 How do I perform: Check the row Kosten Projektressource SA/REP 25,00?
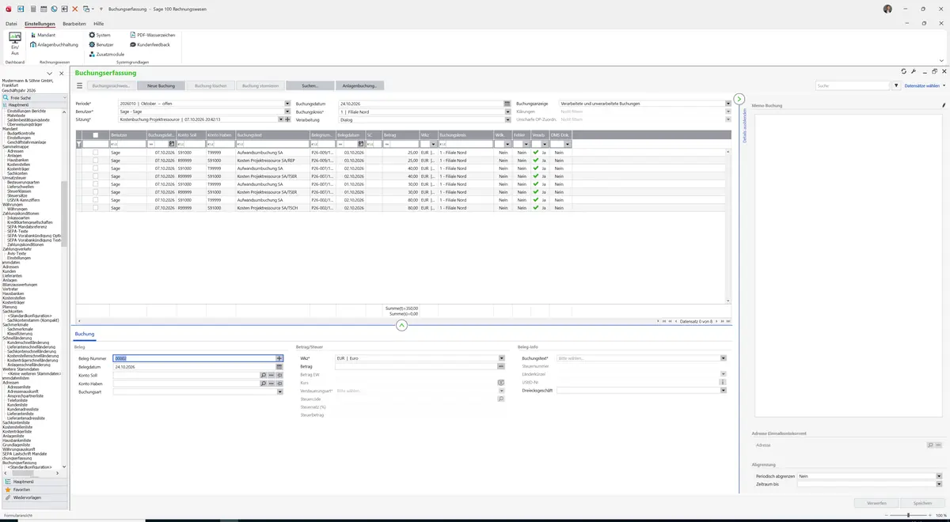click(x=96, y=160)
